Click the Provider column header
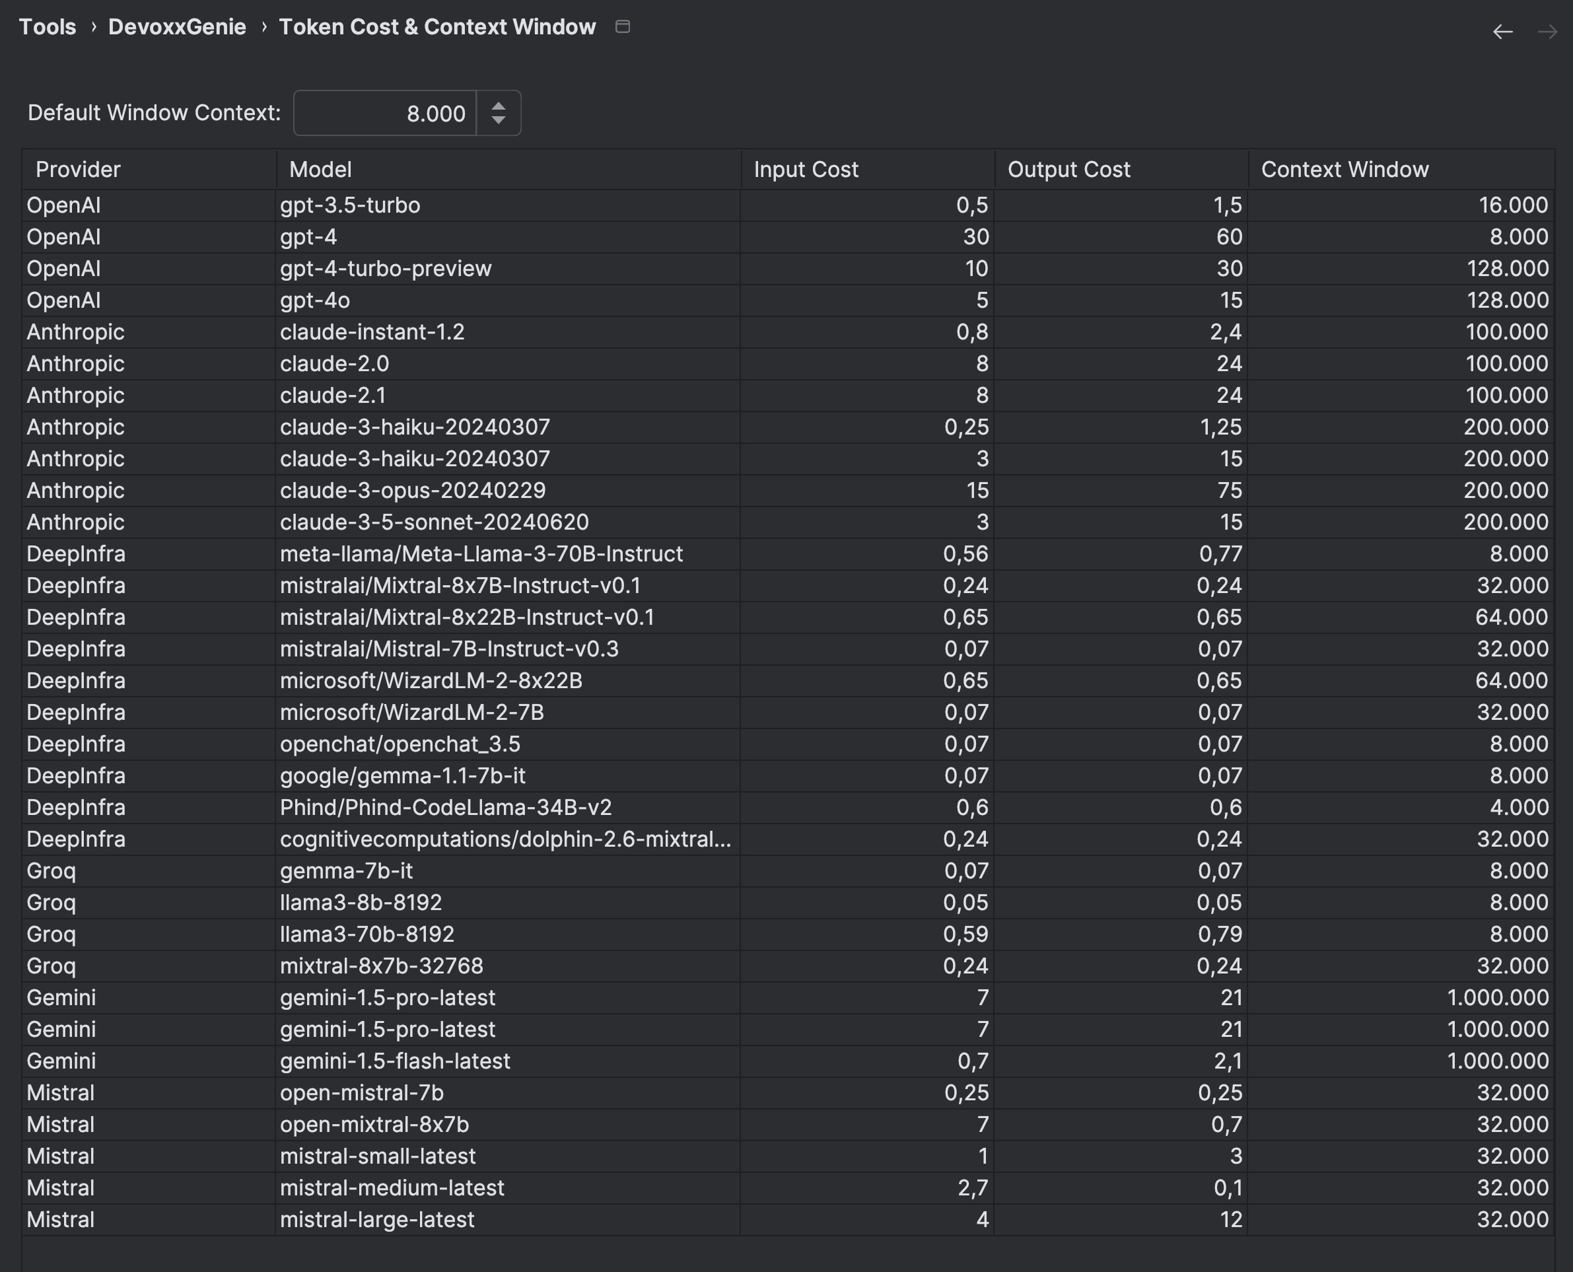1573x1272 pixels. coord(78,169)
